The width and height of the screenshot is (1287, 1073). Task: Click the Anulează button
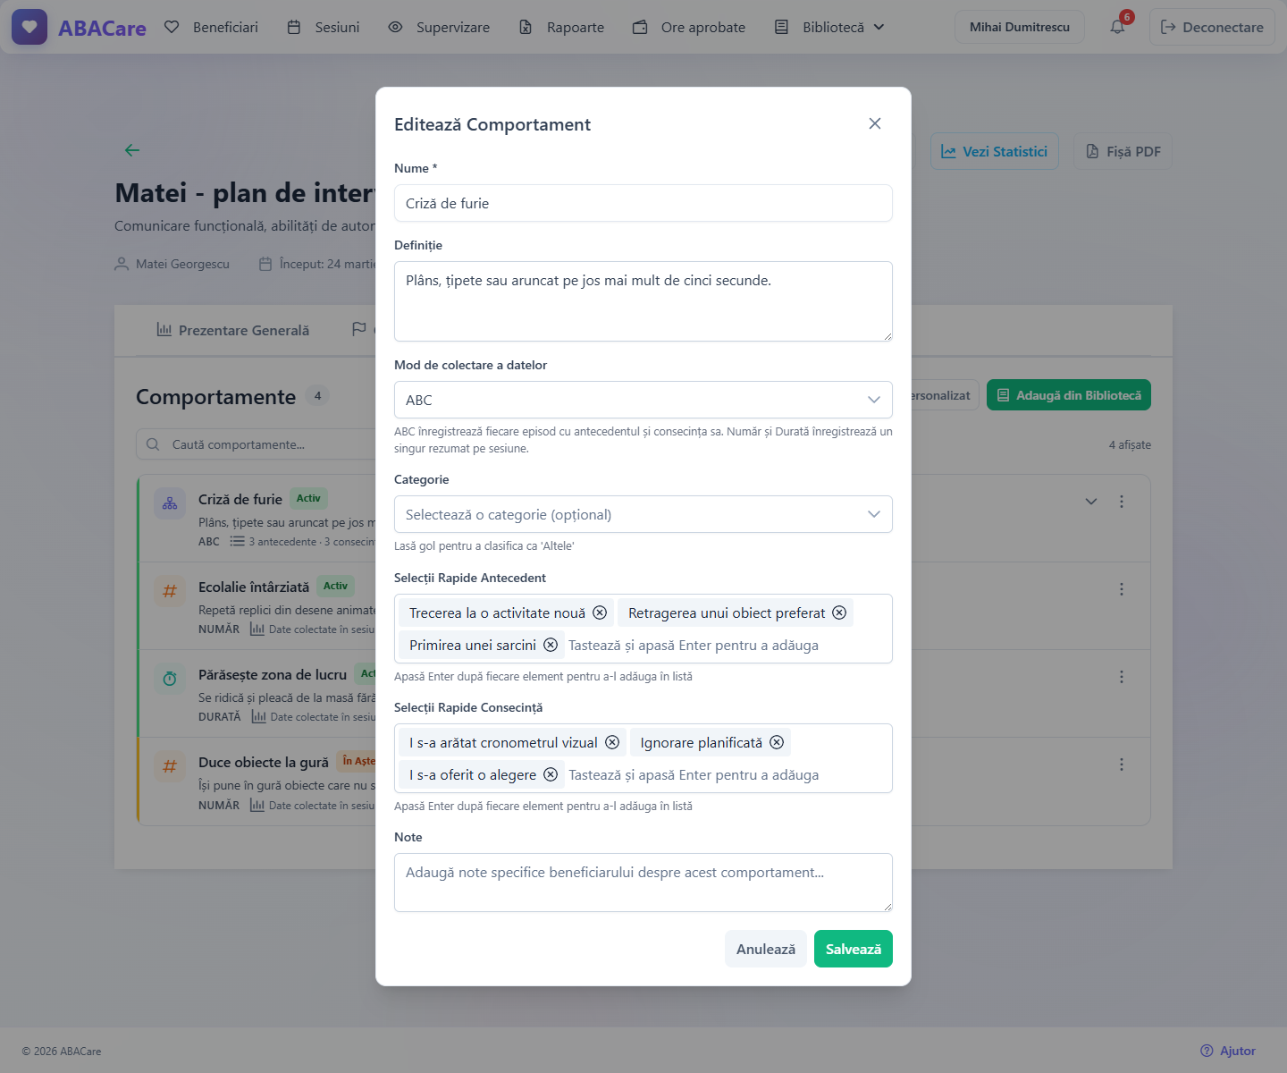(766, 949)
